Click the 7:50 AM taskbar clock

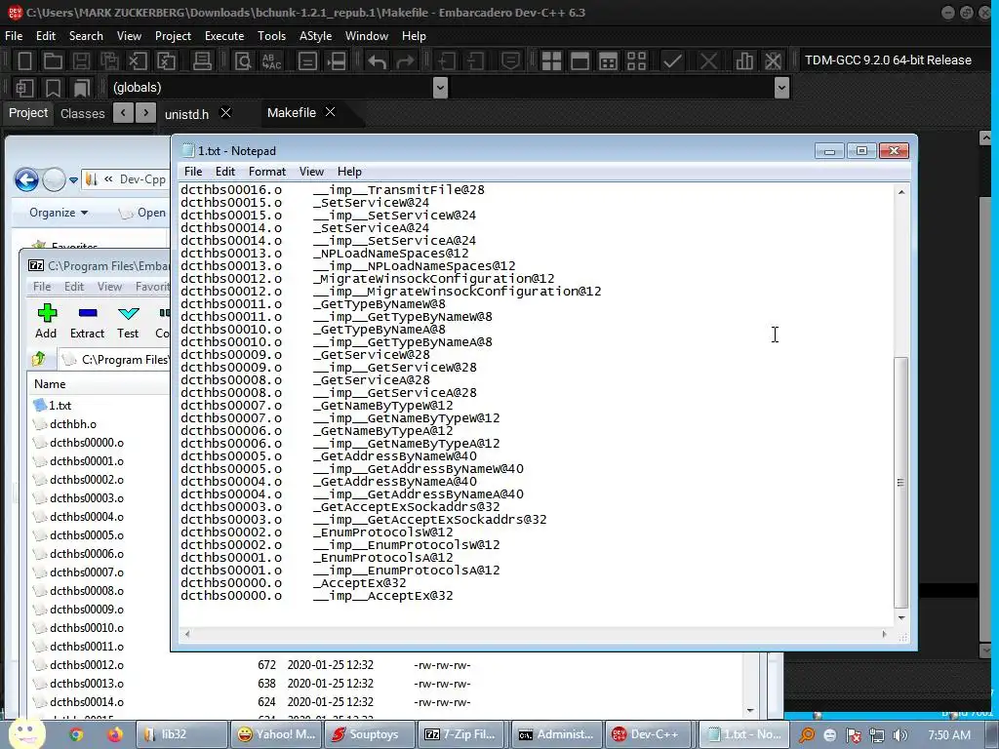949,735
